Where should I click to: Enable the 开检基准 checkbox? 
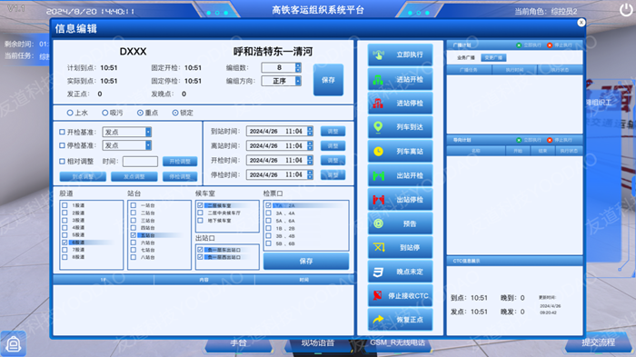pos(62,132)
